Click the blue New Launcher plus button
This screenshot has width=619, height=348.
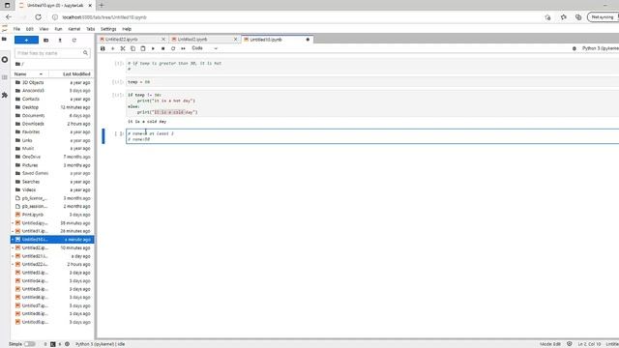coord(26,41)
